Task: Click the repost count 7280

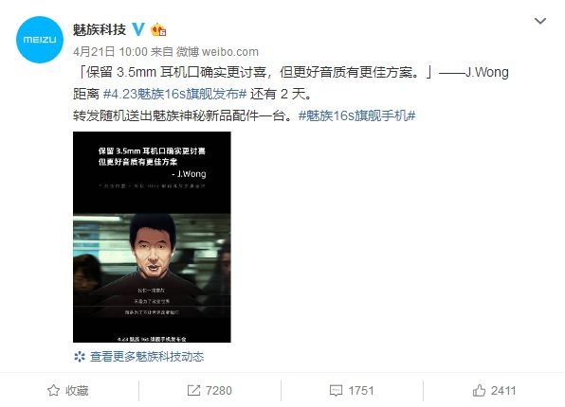Action: (219, 391)
